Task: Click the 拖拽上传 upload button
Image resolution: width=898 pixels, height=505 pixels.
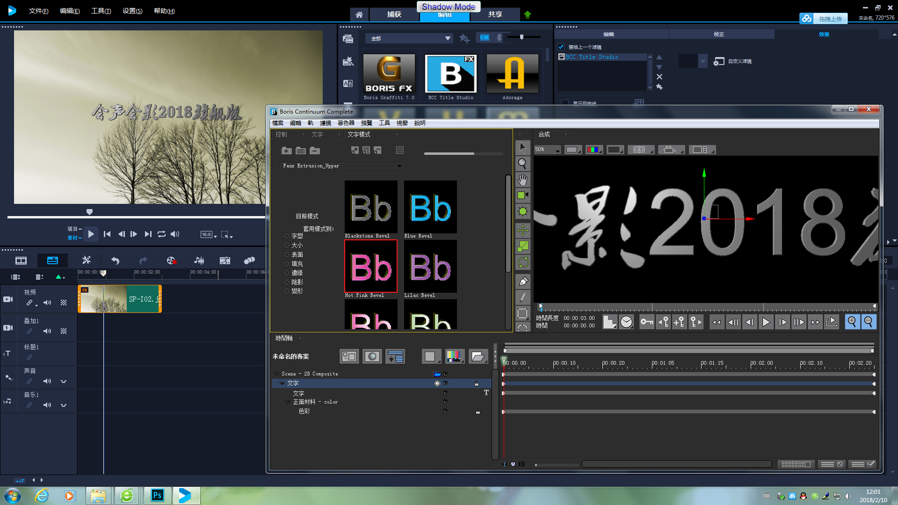Action: click(824, 19)
